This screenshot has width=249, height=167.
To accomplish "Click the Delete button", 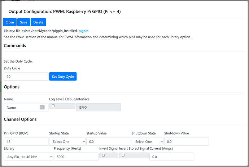I will pyautogui.click(x=38, y=22).
